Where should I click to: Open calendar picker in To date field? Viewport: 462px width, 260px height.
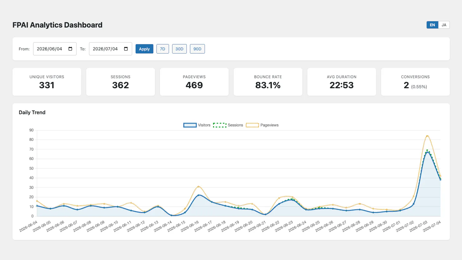126,49
